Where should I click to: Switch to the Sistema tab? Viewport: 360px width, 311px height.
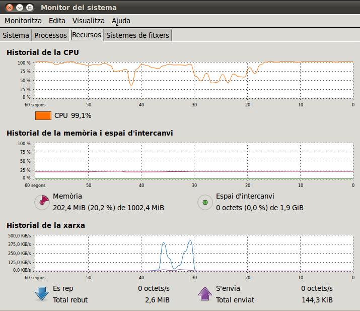16,35
